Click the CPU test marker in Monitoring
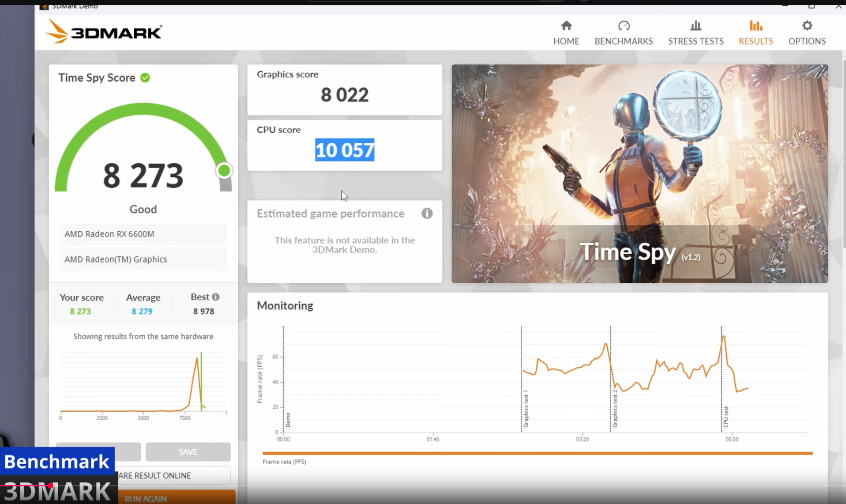Viewport: 846px width, 504px height. pyautogui.click(x=726, y=417)
